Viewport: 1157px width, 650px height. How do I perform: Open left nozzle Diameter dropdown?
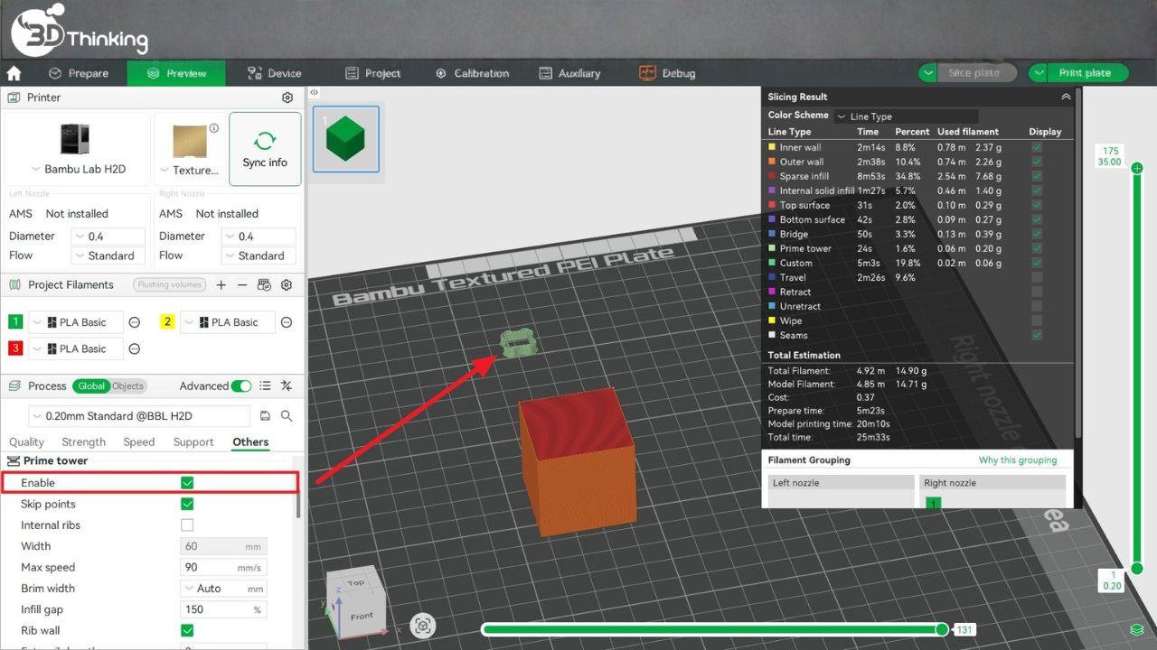[x=108, y=237]
